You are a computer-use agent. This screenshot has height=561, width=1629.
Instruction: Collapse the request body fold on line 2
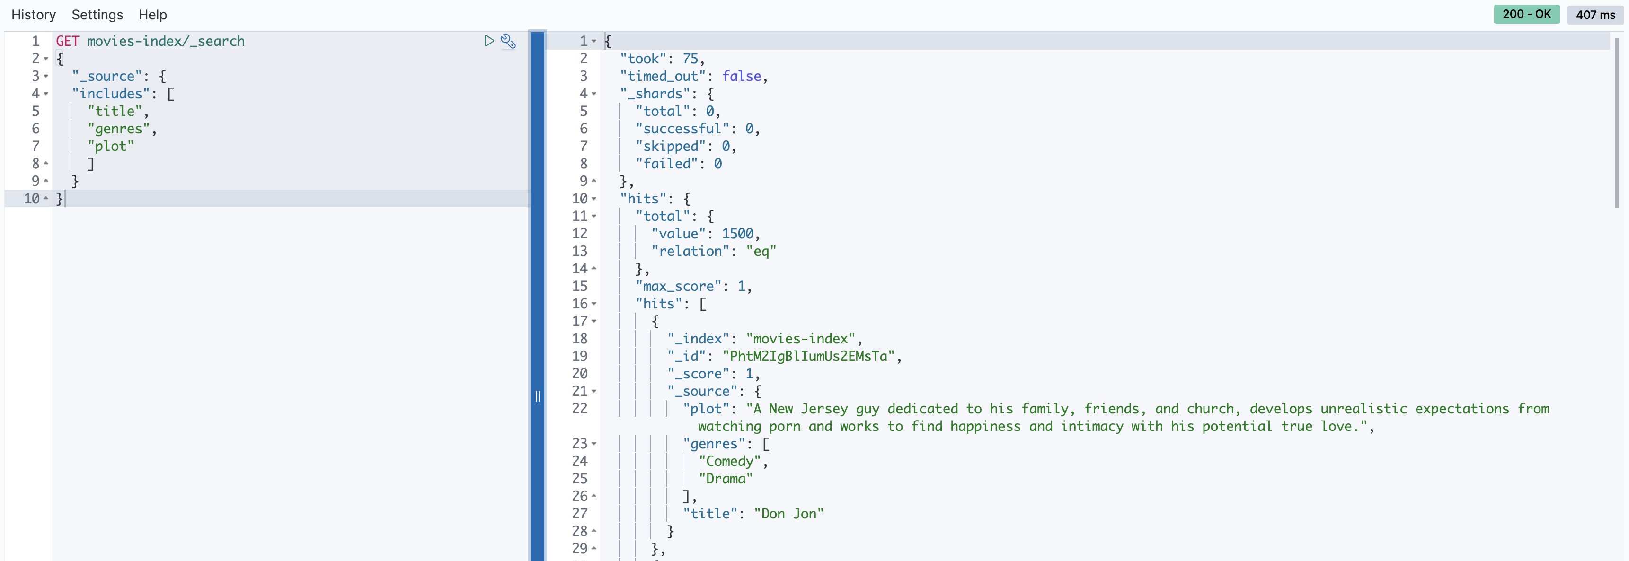pos(46,59)
